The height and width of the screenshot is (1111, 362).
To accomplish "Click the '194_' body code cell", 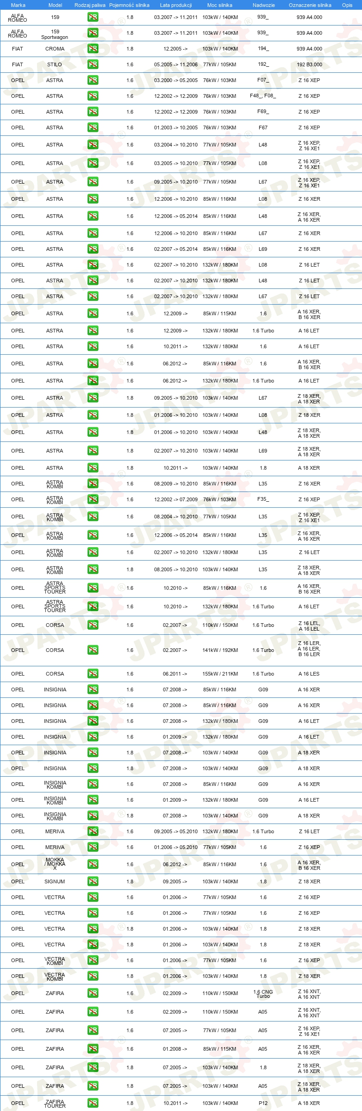I will tap(263, 49).
